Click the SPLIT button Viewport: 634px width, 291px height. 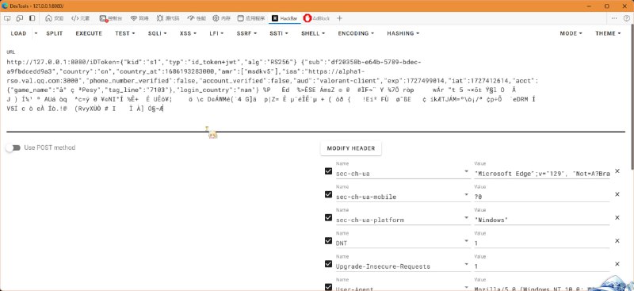coord(54,33)
